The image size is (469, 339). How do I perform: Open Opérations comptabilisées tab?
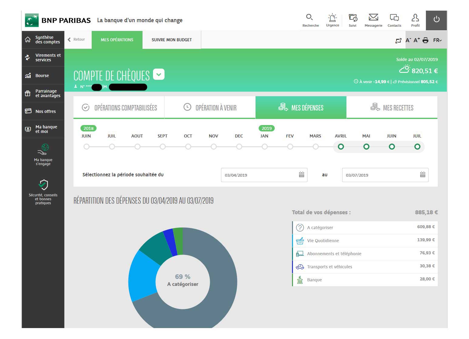(119, 107)
